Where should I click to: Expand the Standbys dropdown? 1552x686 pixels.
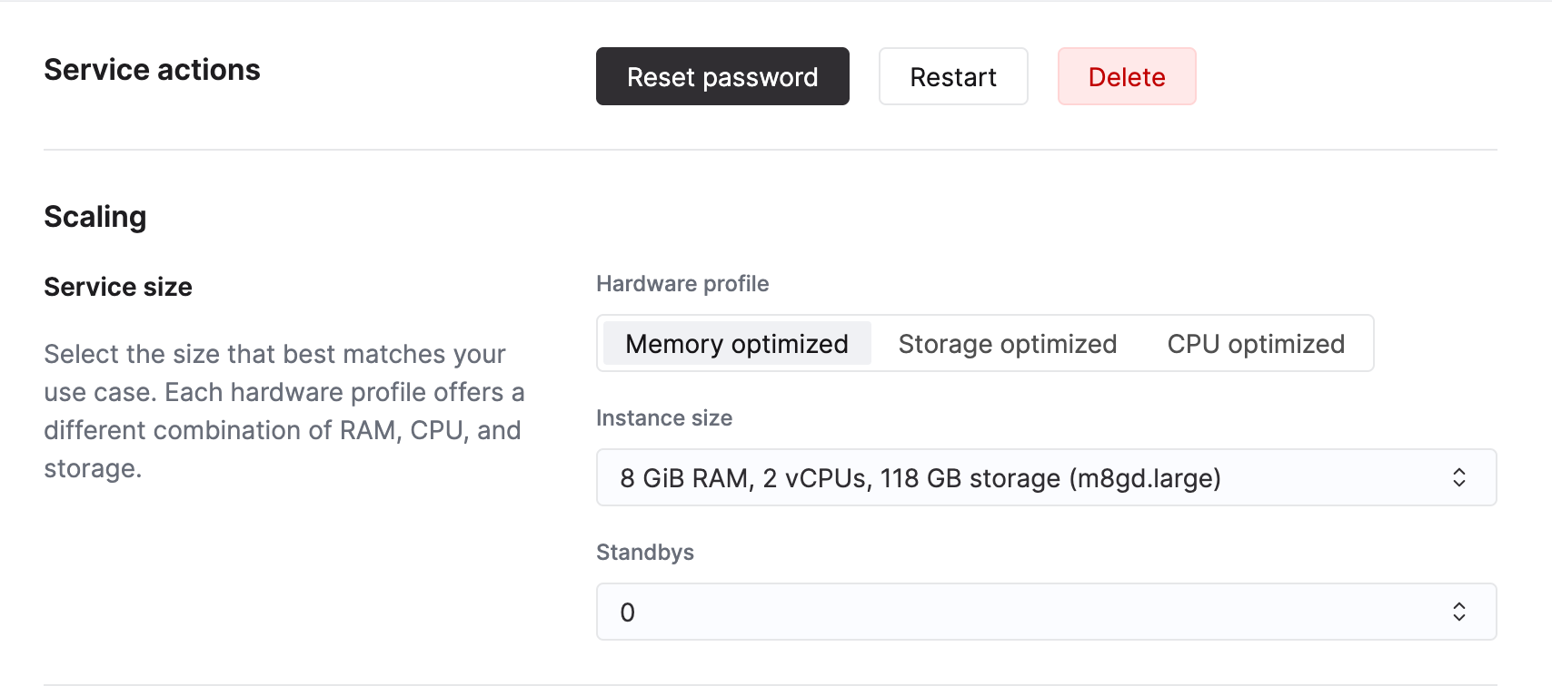(x=1045, y=612)
